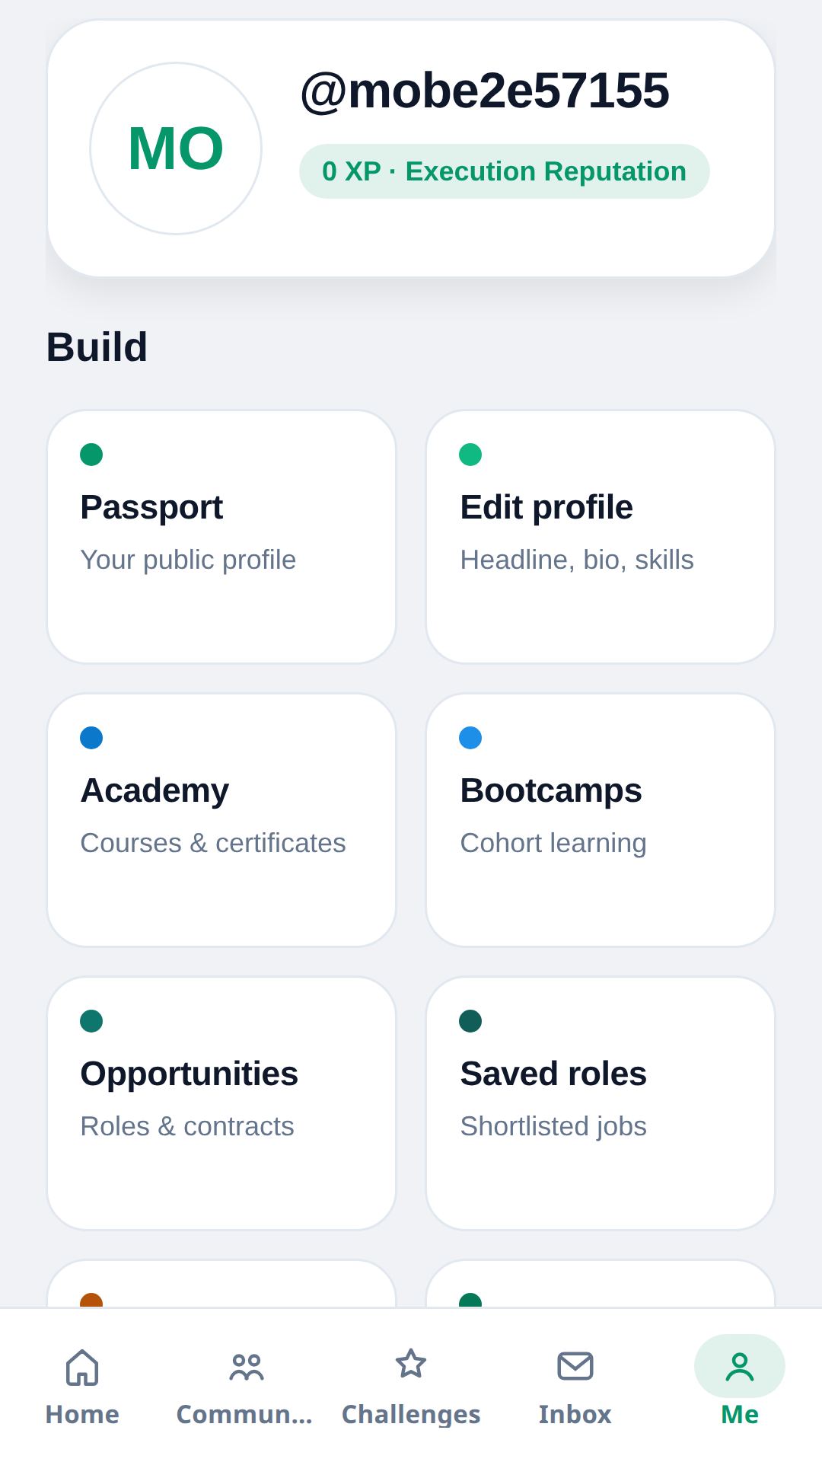Click the @mobe2e57155 username

pos(485,91)
